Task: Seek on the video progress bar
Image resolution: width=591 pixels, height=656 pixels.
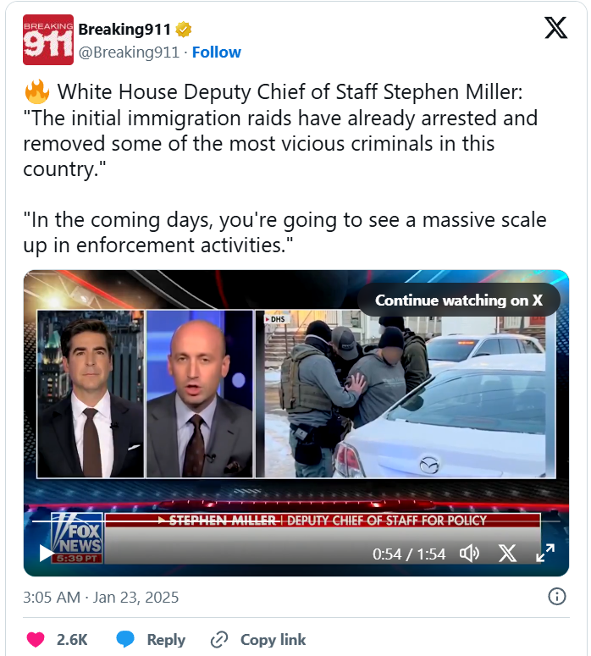Action: 295,521
